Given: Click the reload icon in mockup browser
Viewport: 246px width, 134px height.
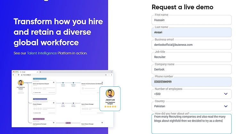Looking at the screenshot, I should (19, 75).
